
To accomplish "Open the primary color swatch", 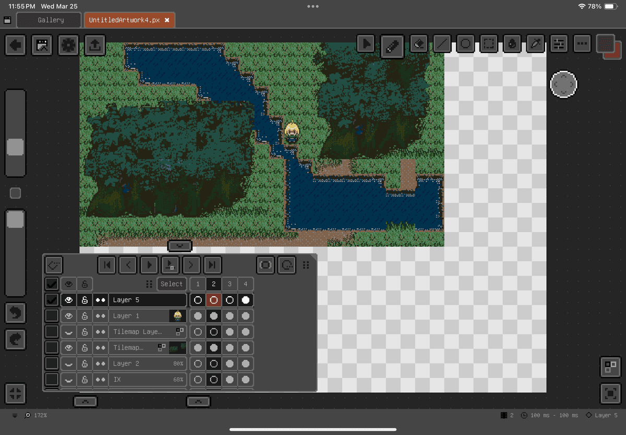I will click(606, 43).
